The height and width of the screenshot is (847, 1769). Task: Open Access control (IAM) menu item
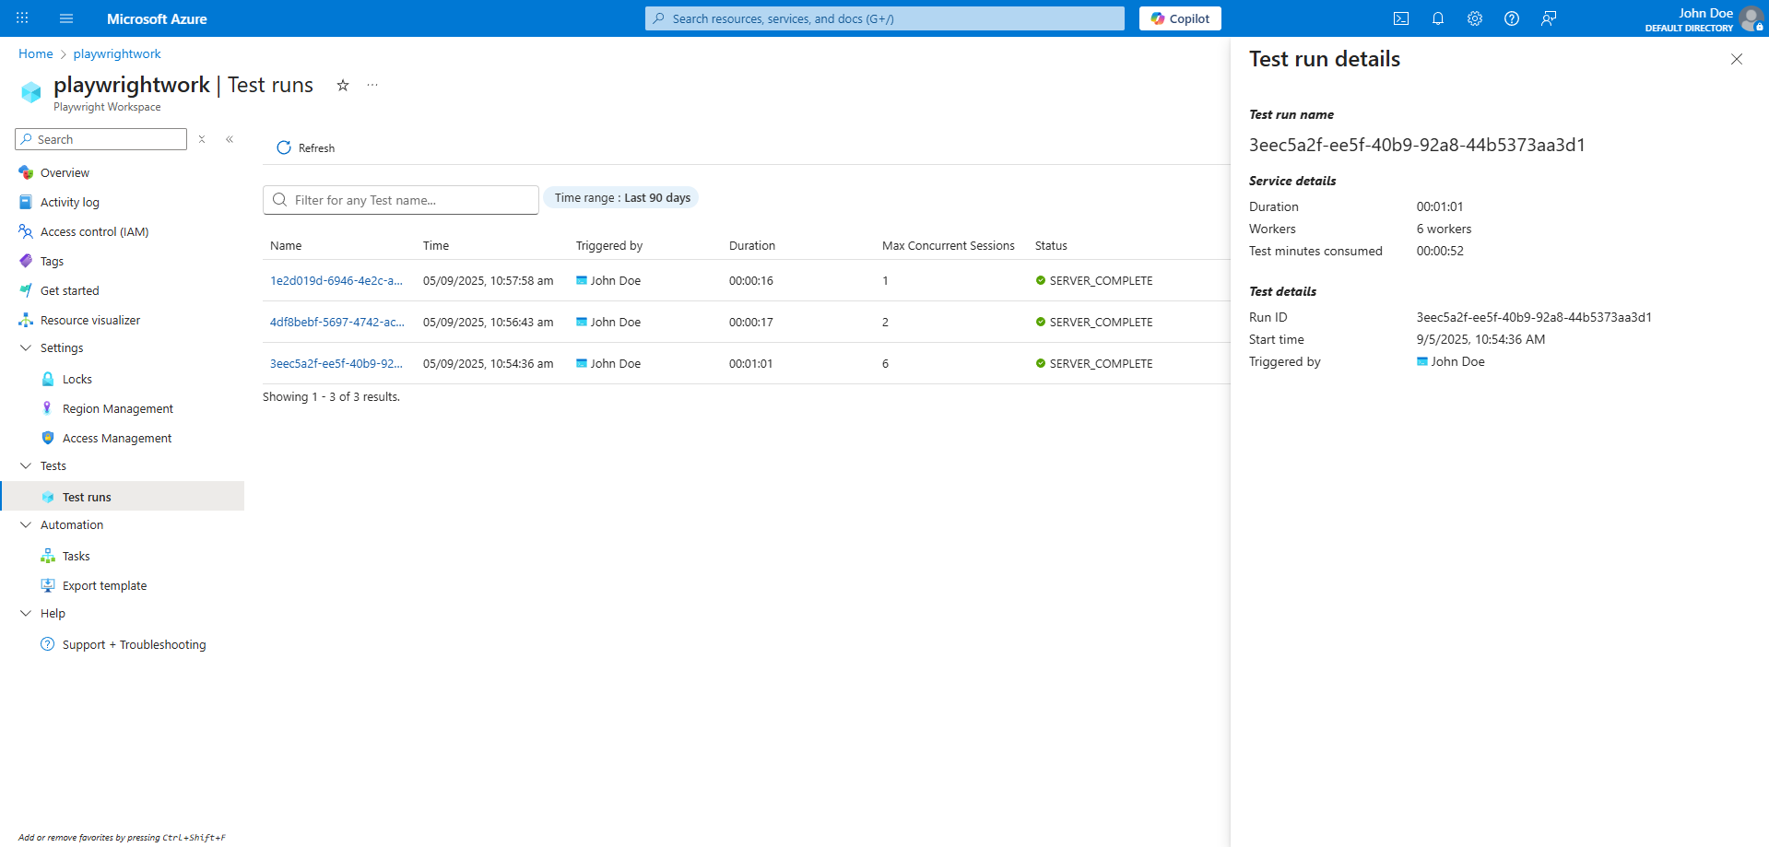point(94,231)
